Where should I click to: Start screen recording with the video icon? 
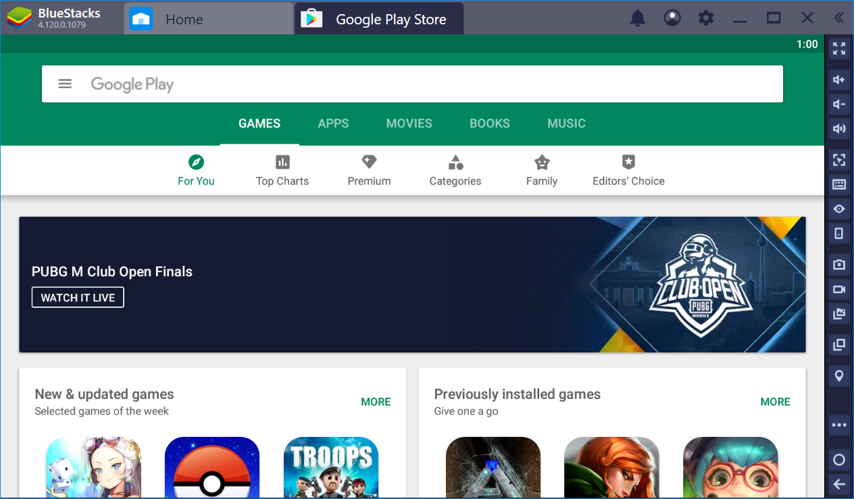point(839,289)
